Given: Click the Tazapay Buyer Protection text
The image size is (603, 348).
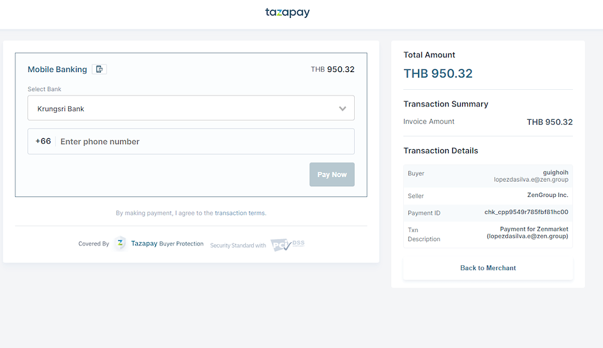Looking at the screenshot, I should pos(167,243).
